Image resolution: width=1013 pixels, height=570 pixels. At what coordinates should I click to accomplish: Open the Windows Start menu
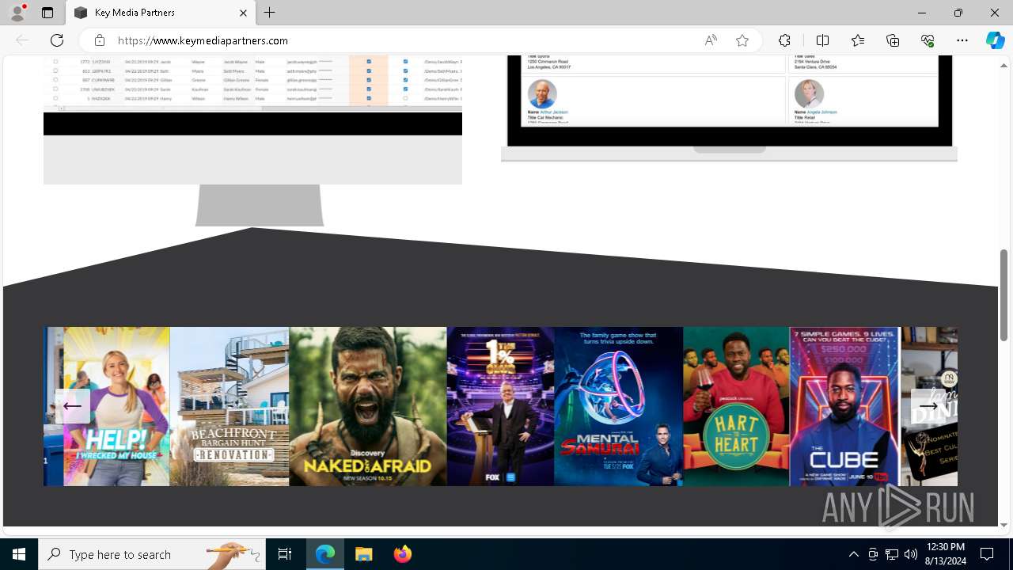19,554
